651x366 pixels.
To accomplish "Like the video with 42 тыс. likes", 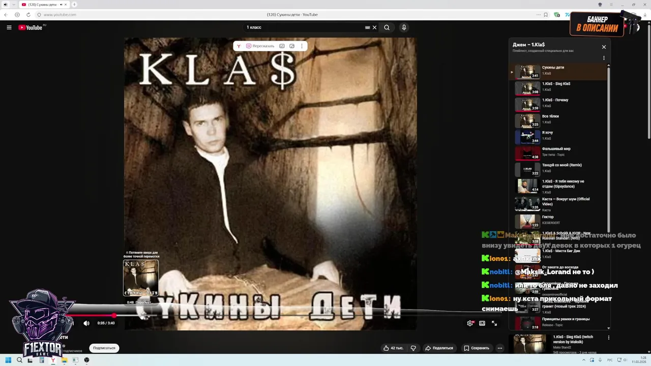I will pyautogui.click(x=393, y=348).
